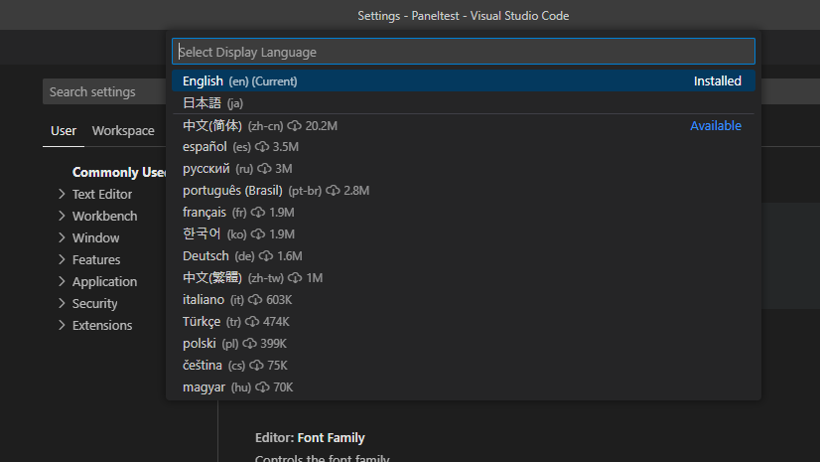Select português (Brasil) pt-br option

(464, 191)
